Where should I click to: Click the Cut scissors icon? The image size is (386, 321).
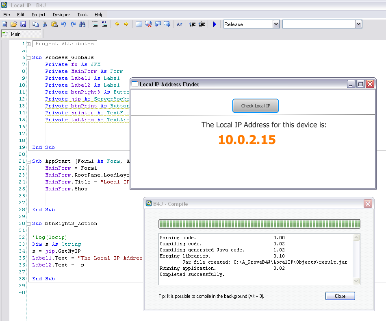pos(45,24)
